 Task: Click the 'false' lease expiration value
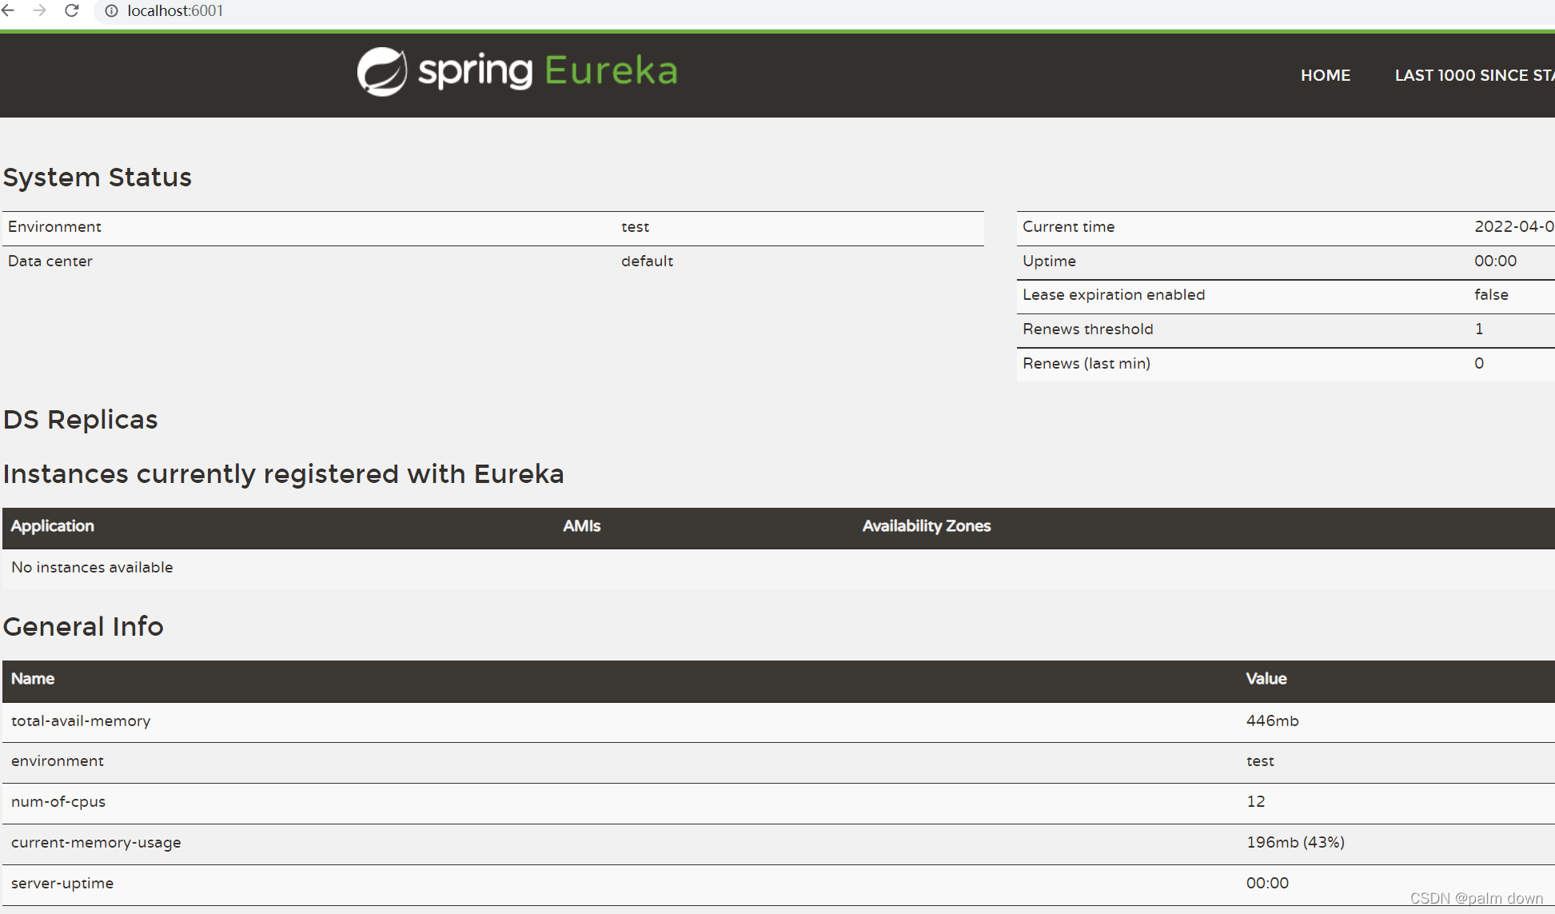pos(1491,295)
